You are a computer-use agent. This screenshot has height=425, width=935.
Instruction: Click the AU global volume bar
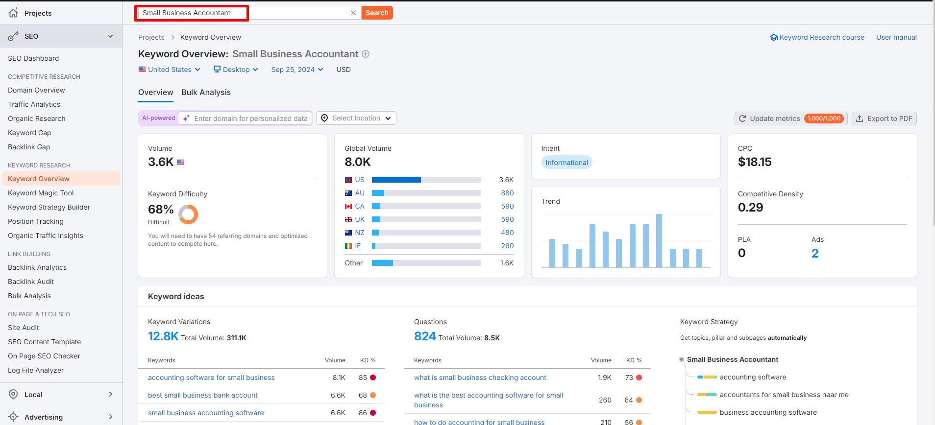click(x=426, y=193)
